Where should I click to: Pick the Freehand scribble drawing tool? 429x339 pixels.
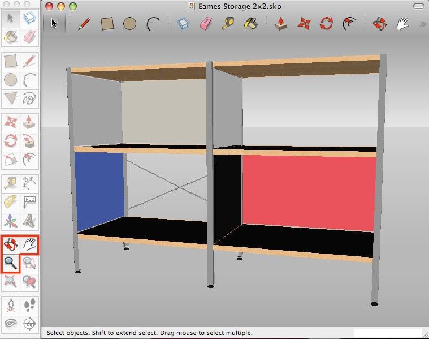point(29,98)
